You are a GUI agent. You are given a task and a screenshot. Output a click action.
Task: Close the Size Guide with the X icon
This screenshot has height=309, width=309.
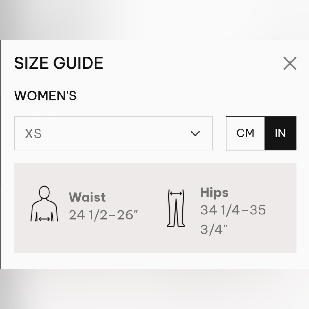tap(290, 63)
